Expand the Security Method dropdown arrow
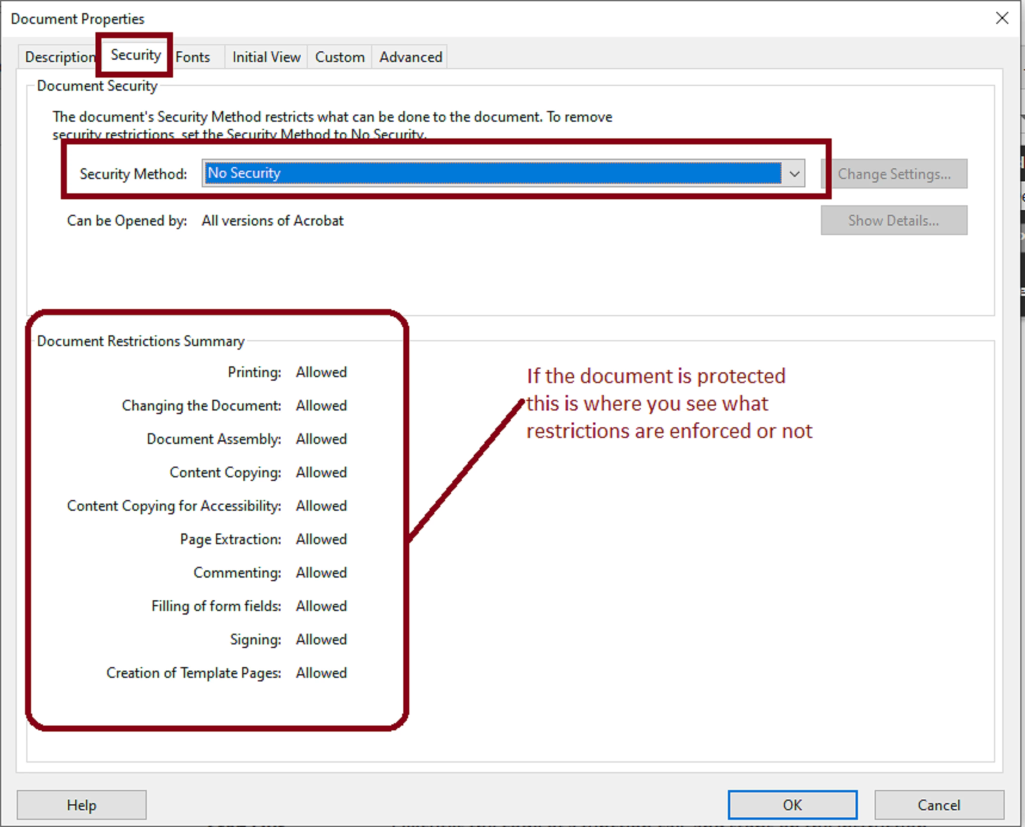Screen dimensions: 1025x827 (794, 173)
